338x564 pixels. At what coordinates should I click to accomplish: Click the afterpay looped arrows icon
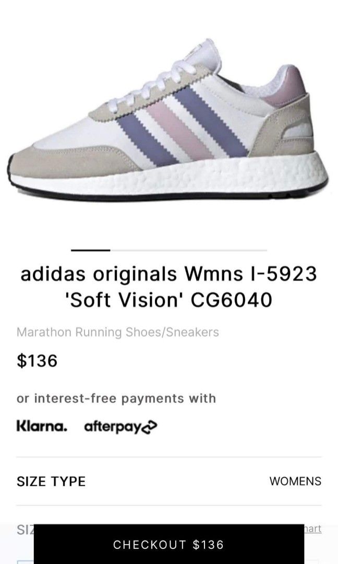click(x=150, y=427)
